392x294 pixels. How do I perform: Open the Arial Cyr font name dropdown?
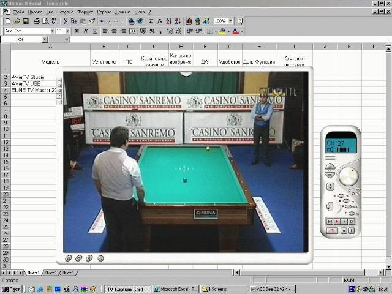tap(52, 31)
